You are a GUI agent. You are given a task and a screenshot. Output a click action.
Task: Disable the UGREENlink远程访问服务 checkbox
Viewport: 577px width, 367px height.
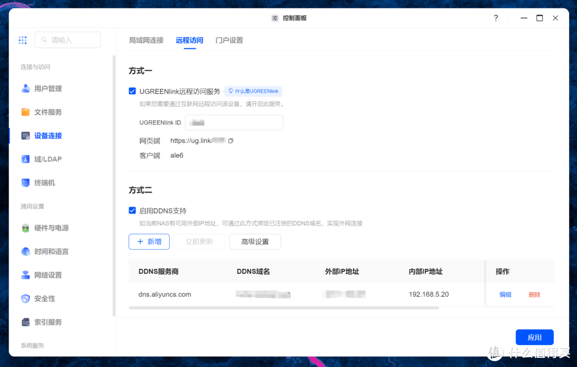click(x=132, y=91)
